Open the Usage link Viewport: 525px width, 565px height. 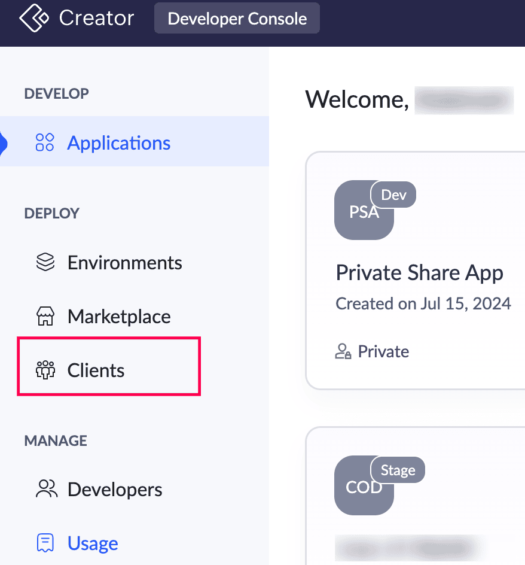93,543
